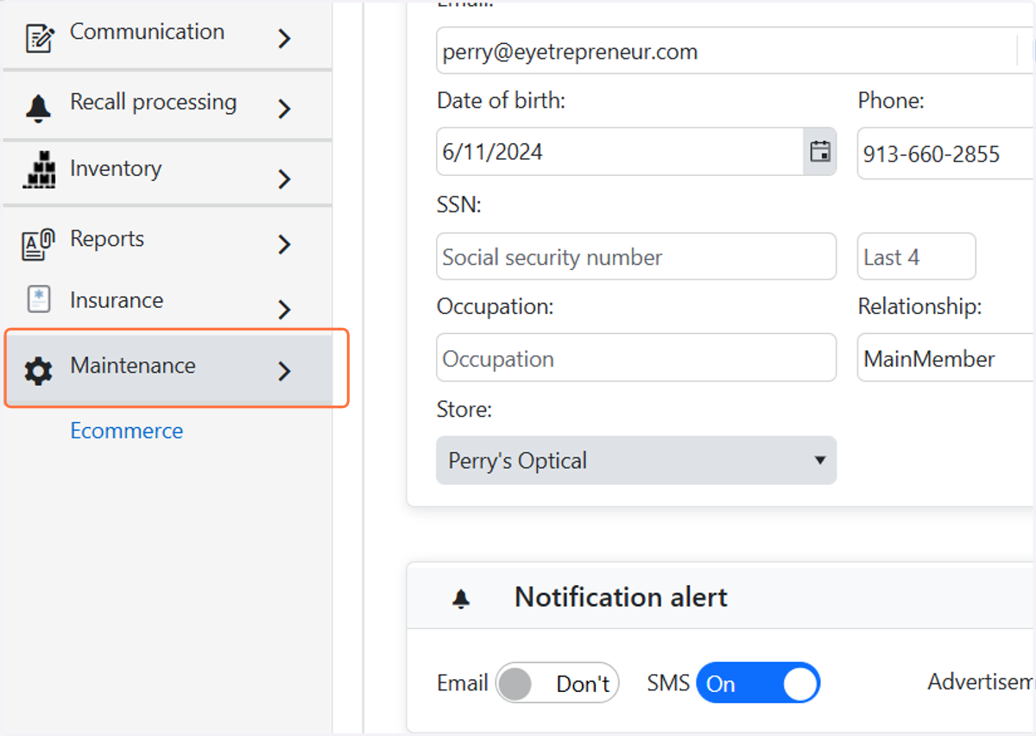Screen dimensions: 1036x736
Task: Click the Occupation input field
Action: 636,357
